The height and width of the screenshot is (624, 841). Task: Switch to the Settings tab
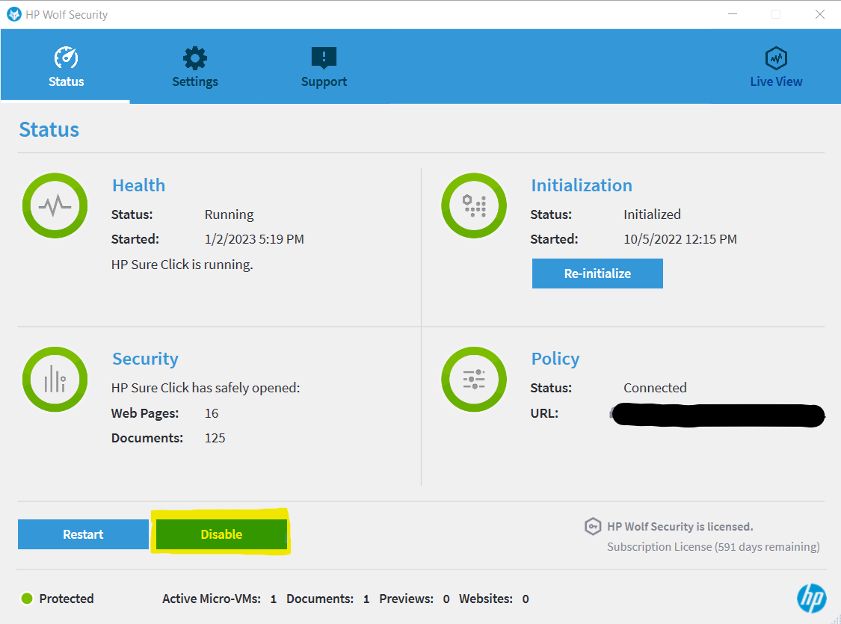195,68
